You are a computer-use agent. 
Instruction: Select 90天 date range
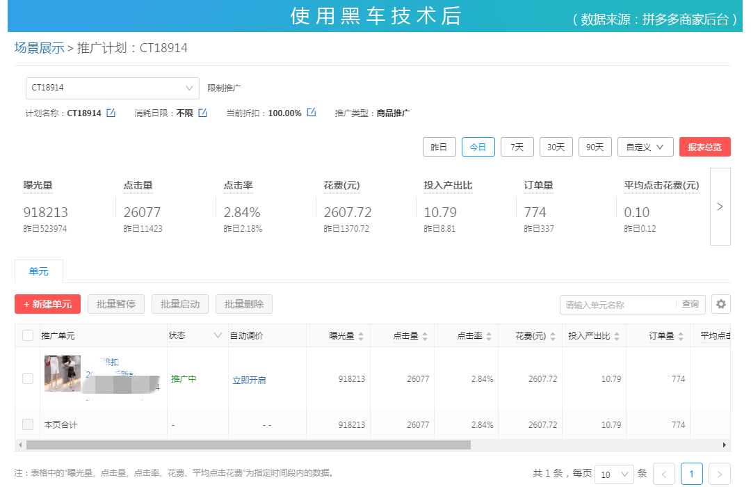[x=595, y=147]
